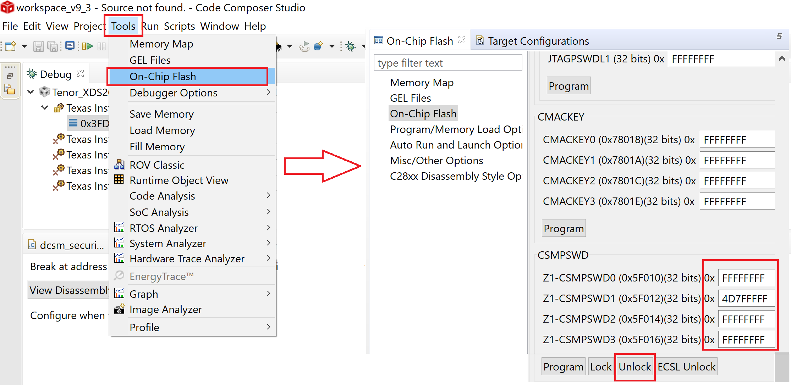The image size is (791, 385).
Task: Click the Image Analyzer camera icon
Action: [119, 309]
